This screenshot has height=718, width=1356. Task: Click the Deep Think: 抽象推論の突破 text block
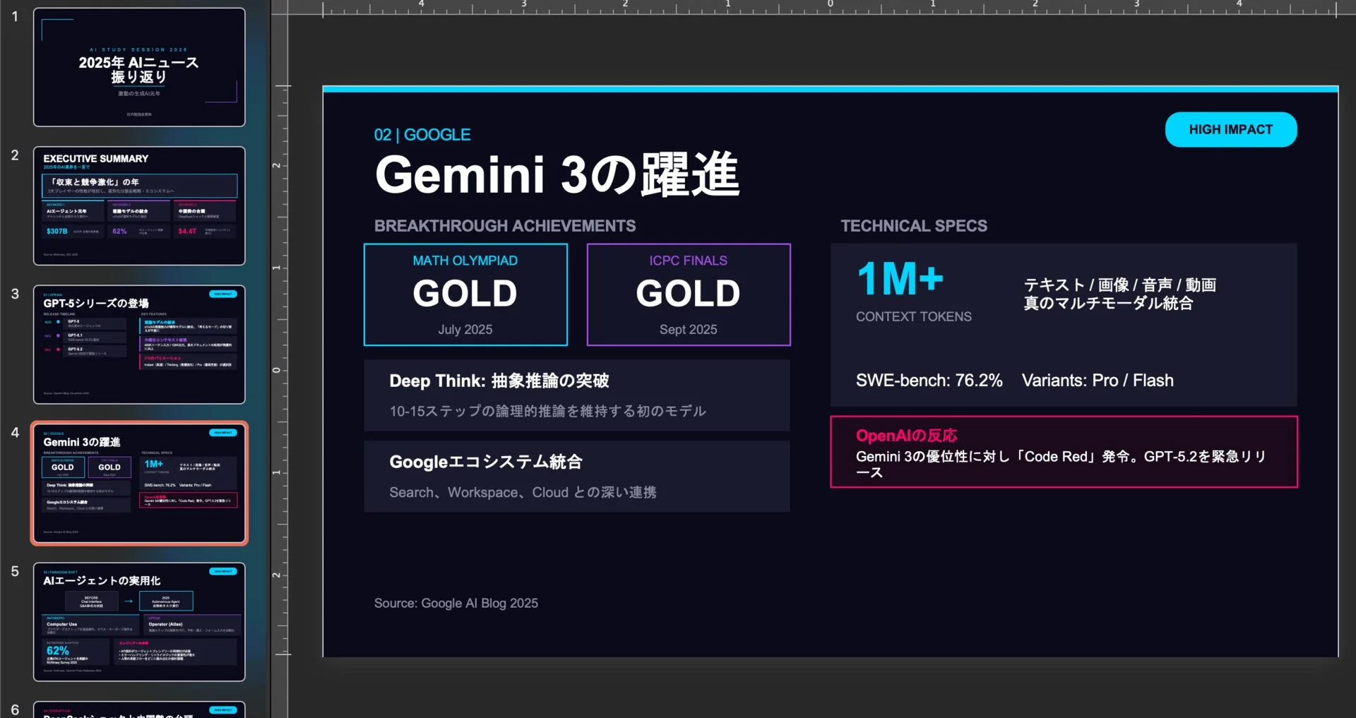point(576,394)
